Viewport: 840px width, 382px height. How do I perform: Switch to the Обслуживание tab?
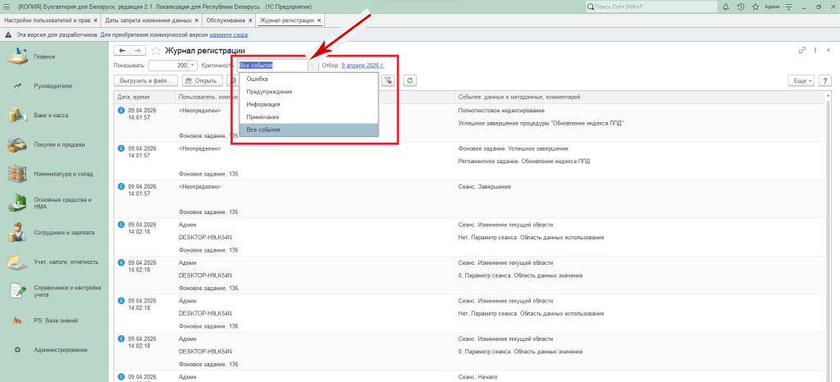(226, 20)
